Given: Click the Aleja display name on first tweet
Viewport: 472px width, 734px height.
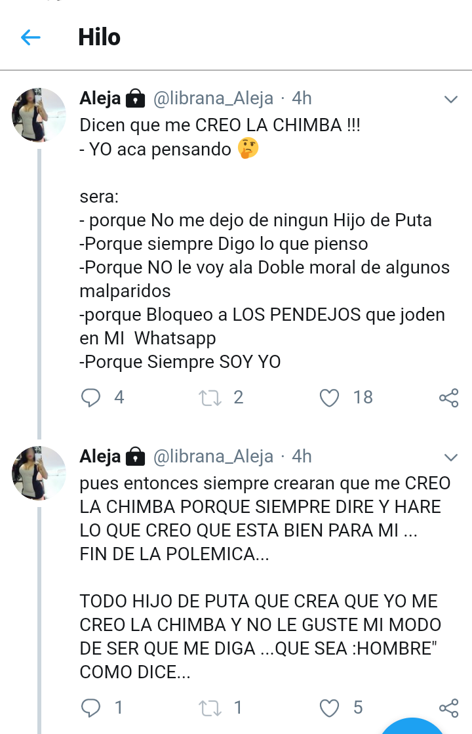Looking at the screenshot, I should 100,98.
